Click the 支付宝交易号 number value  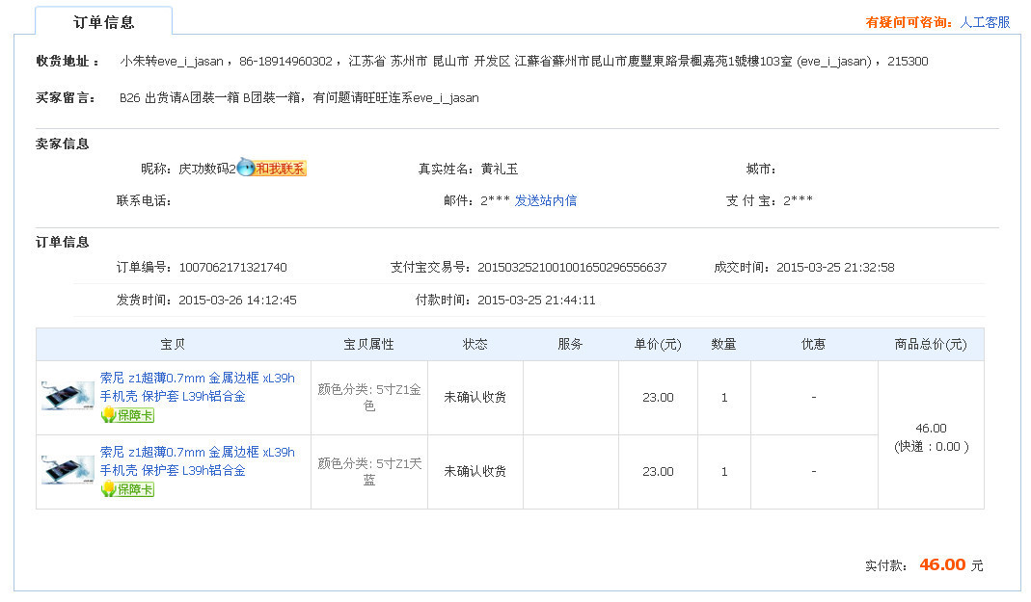pos(572,267)
